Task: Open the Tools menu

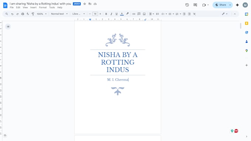Action: point(52,7)
